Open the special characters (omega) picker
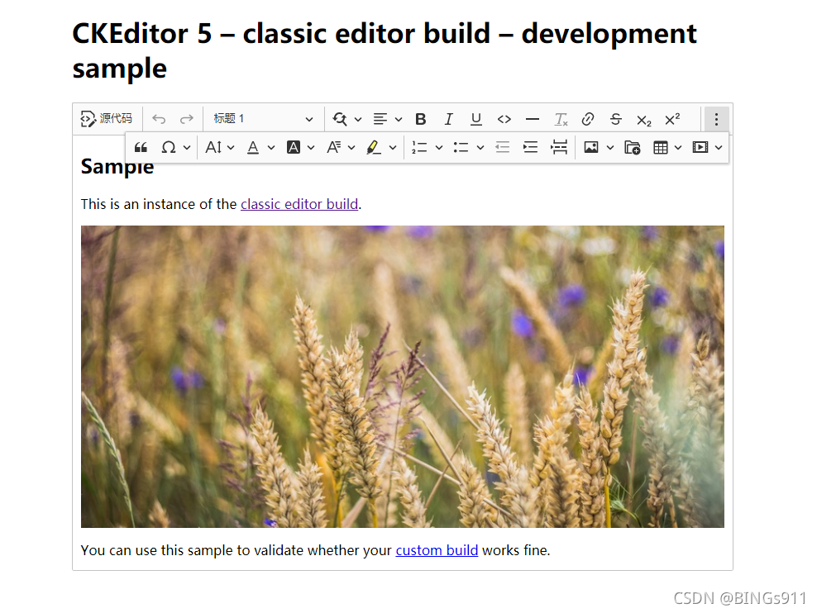The width and height of the screenshot is (817, 613). 169,147
